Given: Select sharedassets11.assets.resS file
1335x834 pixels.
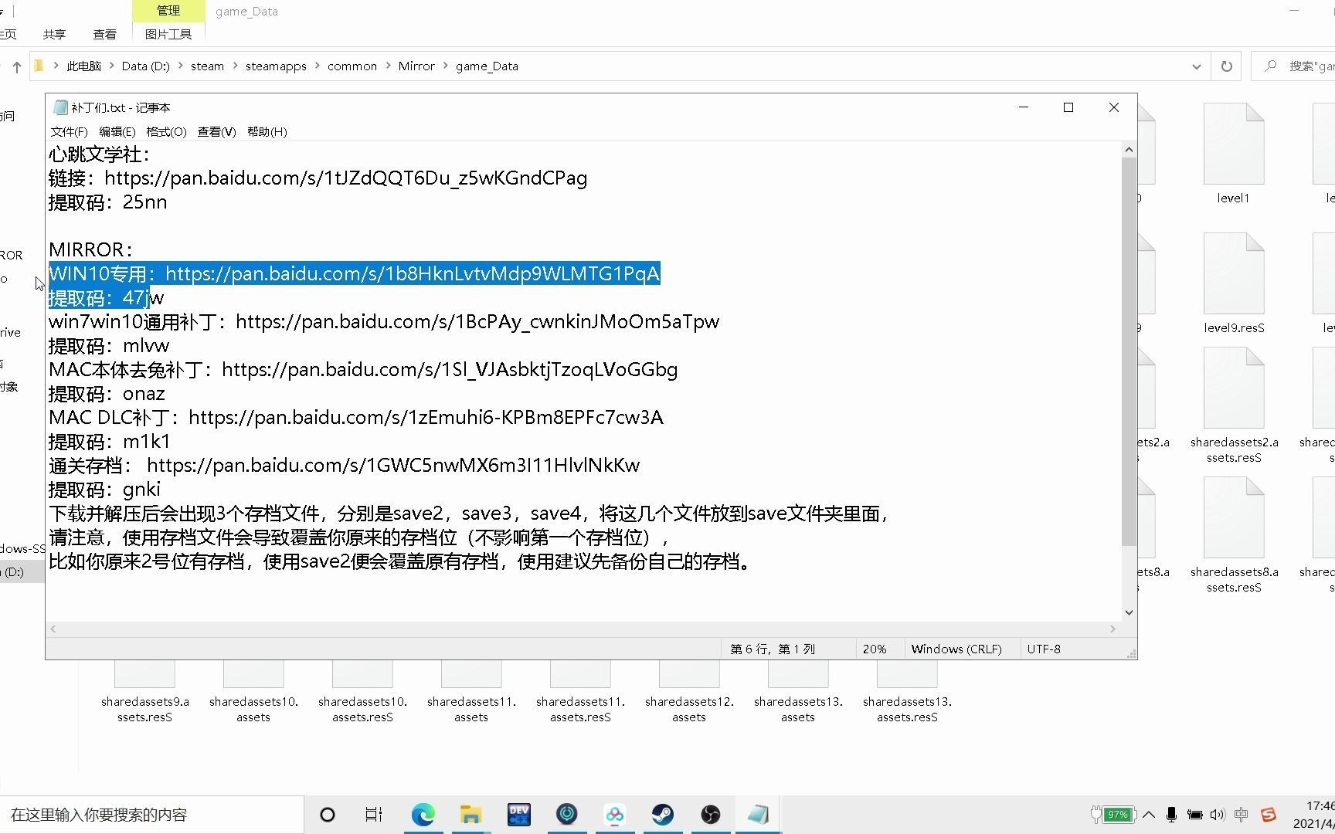Looking at the screenshot, I should tap(580, 693).
